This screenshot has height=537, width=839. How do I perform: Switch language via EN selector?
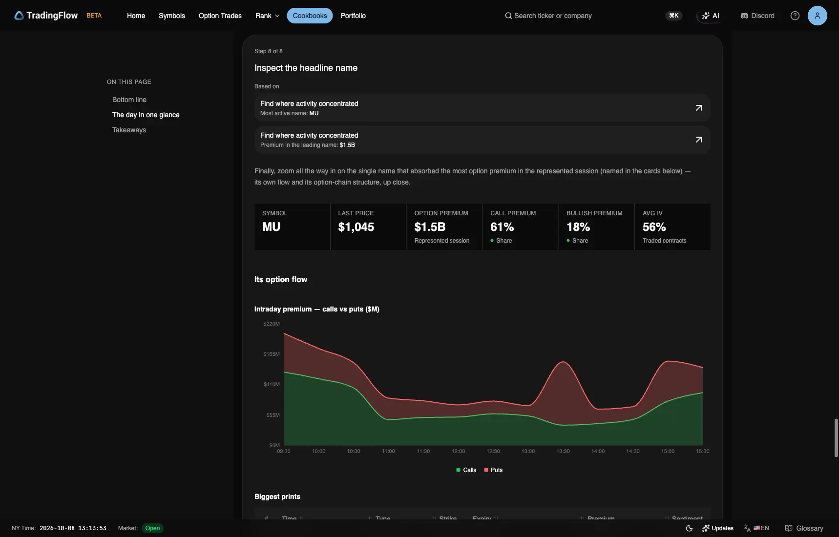tap(756, 528)
